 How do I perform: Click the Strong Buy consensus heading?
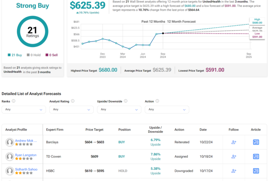[x=33, y=5]
